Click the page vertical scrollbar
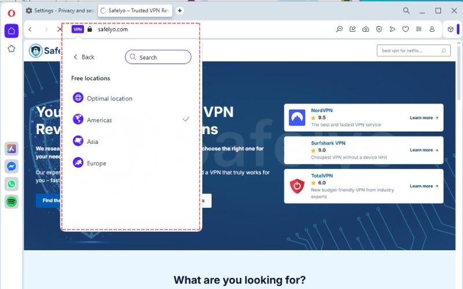 458,74
